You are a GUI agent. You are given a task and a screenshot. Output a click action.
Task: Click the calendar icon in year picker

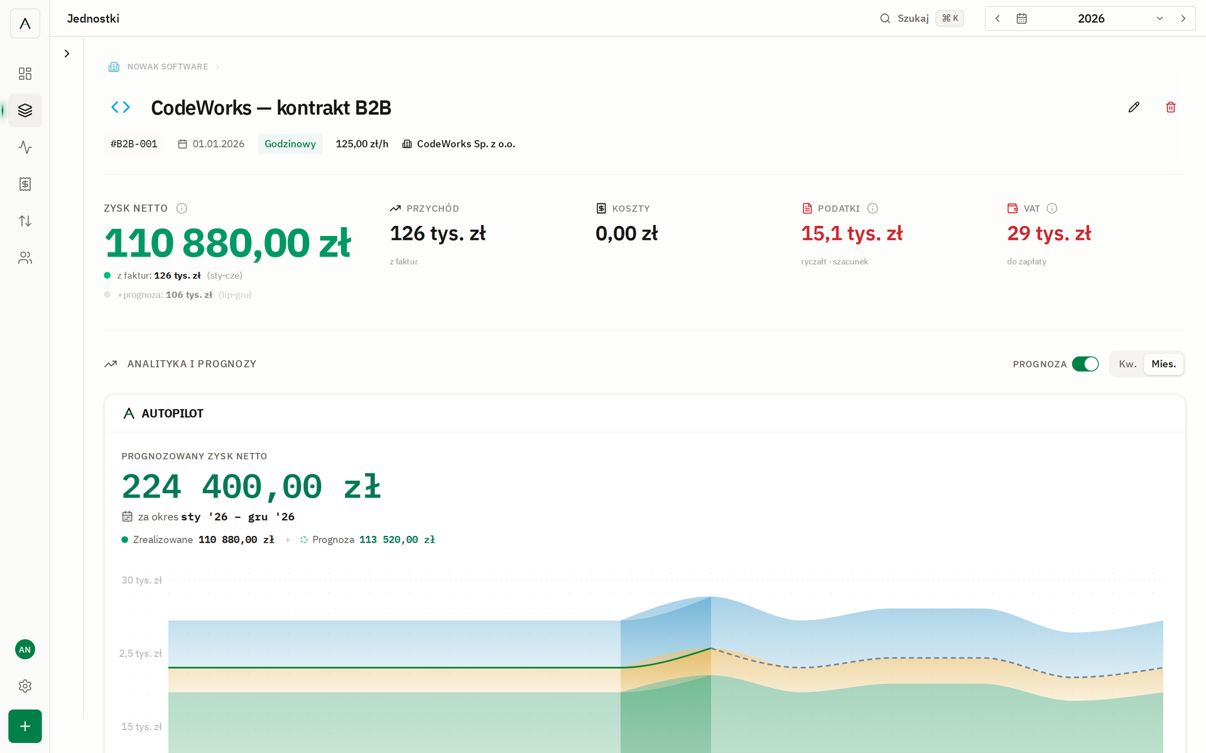(1022, 18)
